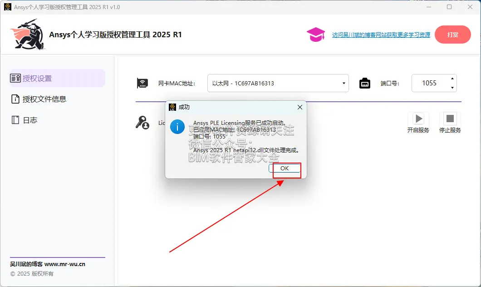The width and height of the screenshot is (481, 287).
Task: Click the license key user icon
Action: (x=142, y=123)
